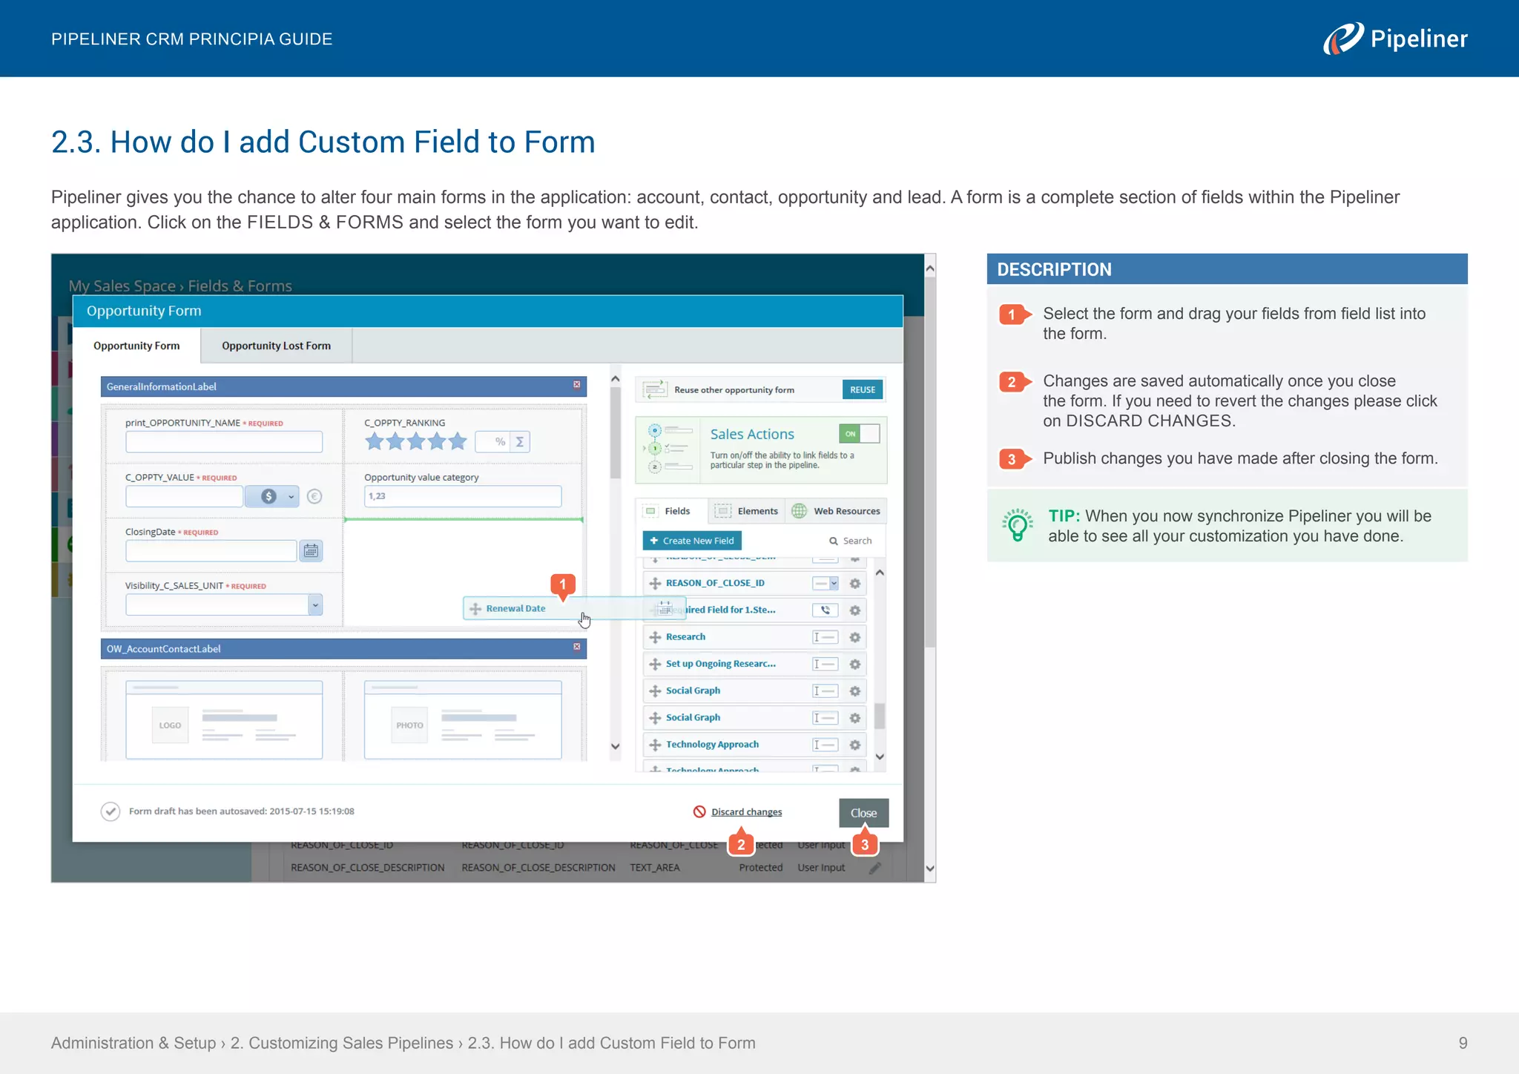Click the Opportunity value category input

463,496
